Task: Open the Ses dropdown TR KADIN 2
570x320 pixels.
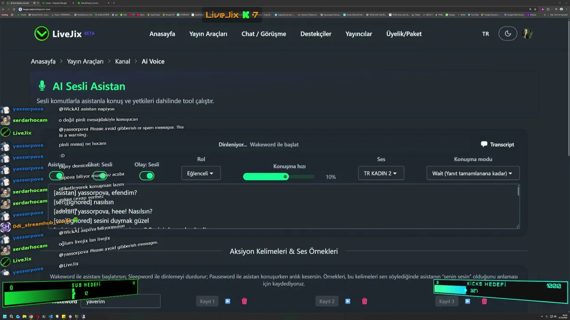Action: (x=381, y=173)
